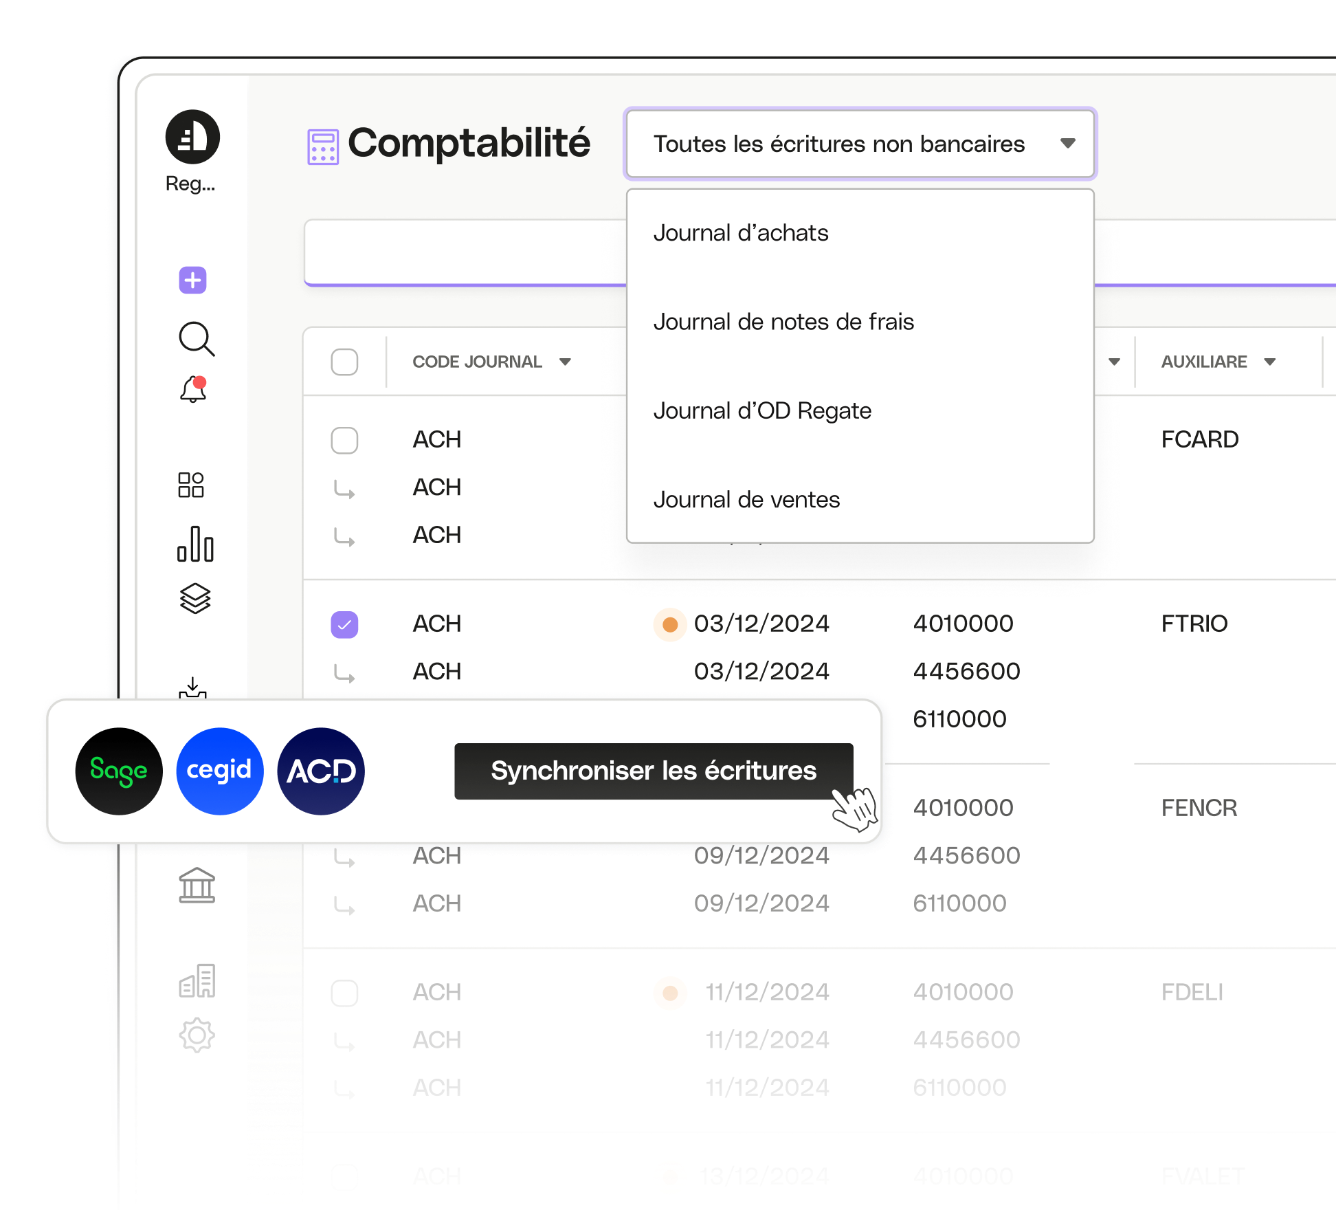Viewport: 1336px width, 1210px height.
Task: Click the add/create new entry icon
Action: tap(192, 280)
